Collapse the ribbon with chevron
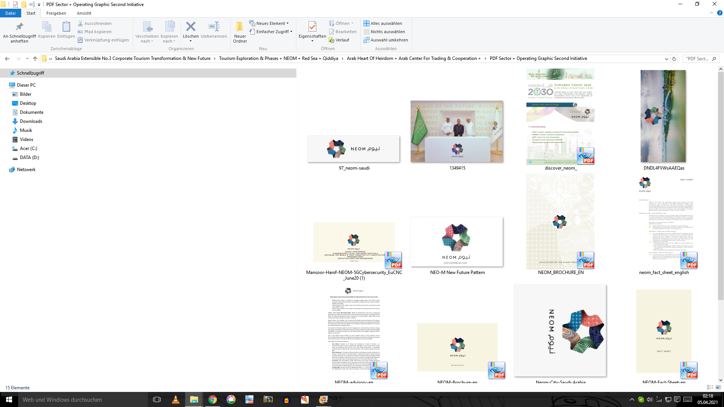The width and height of the screenshot is (724, 407). (x=712, y=13)
